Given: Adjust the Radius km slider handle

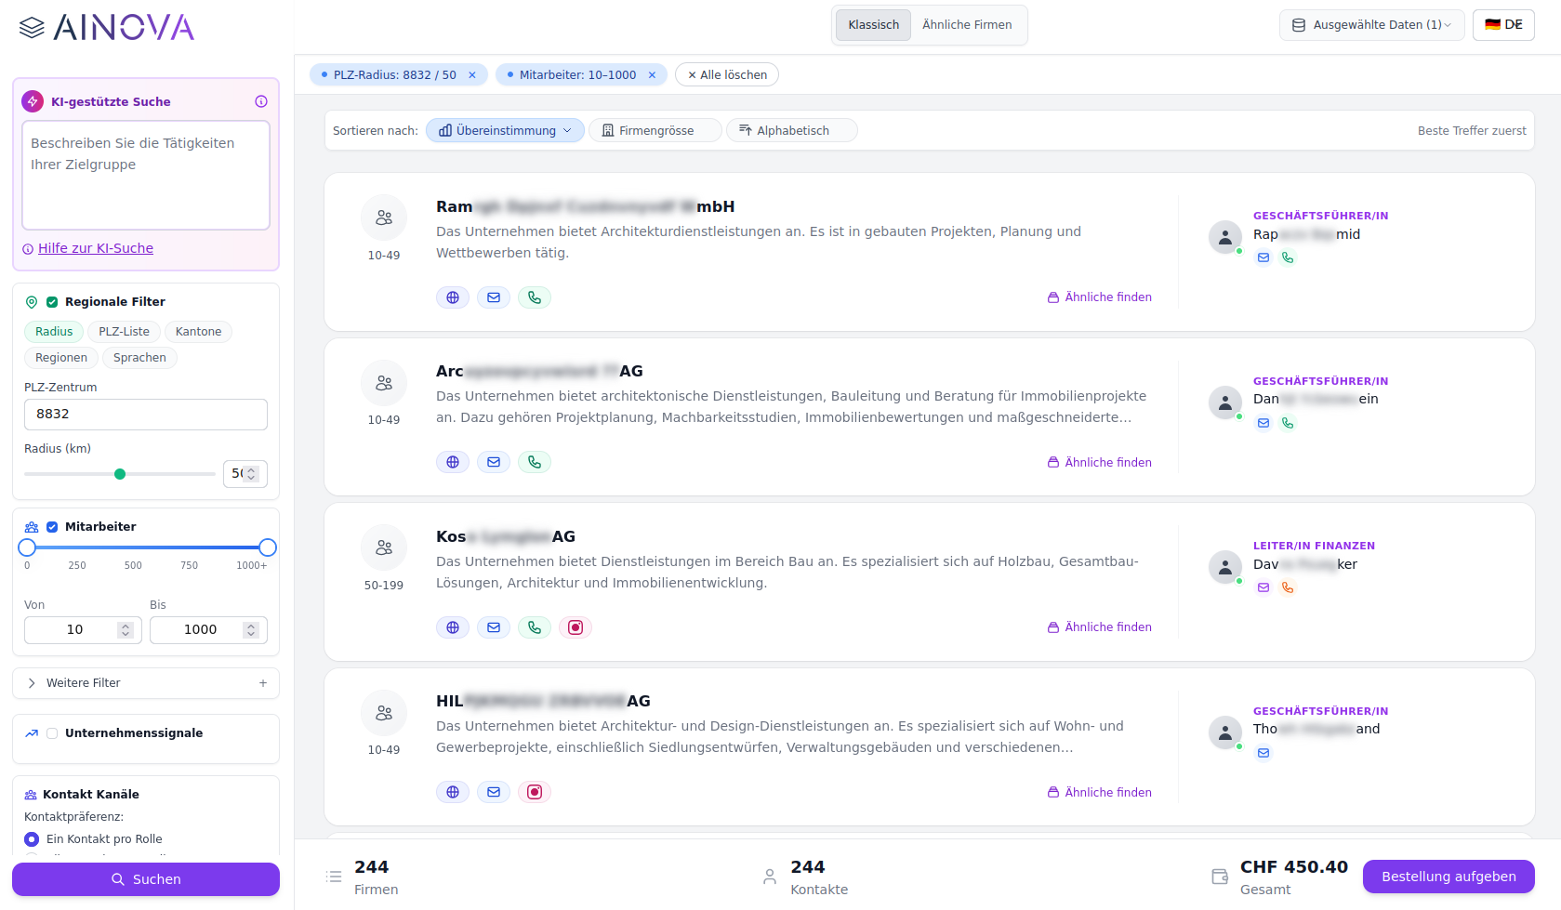Looking at the screenshot, I should pos(119,473).
